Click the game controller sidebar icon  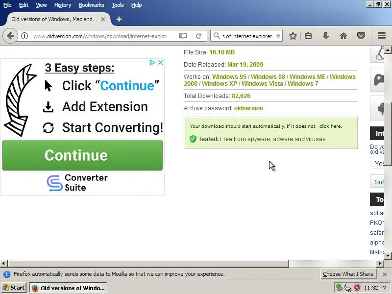[x=378, y=80]
